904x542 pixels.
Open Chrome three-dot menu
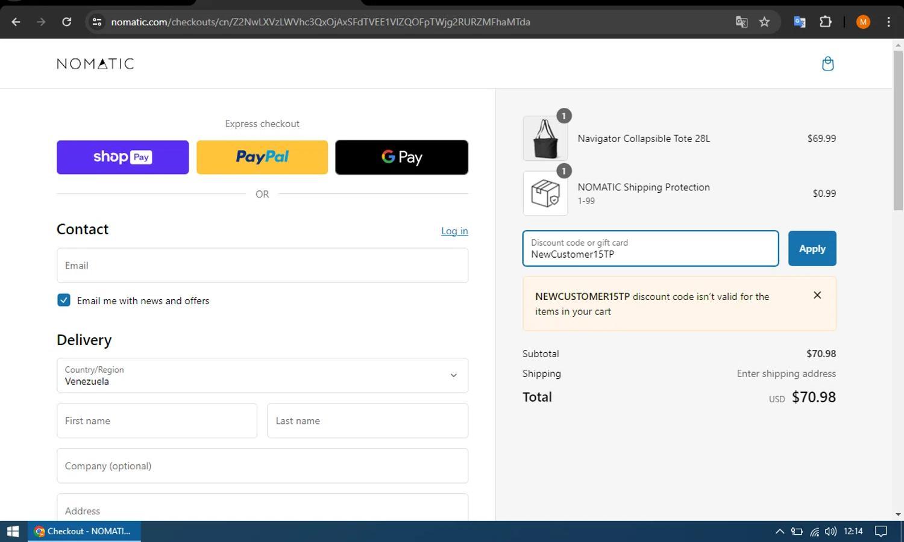[888, 22]
